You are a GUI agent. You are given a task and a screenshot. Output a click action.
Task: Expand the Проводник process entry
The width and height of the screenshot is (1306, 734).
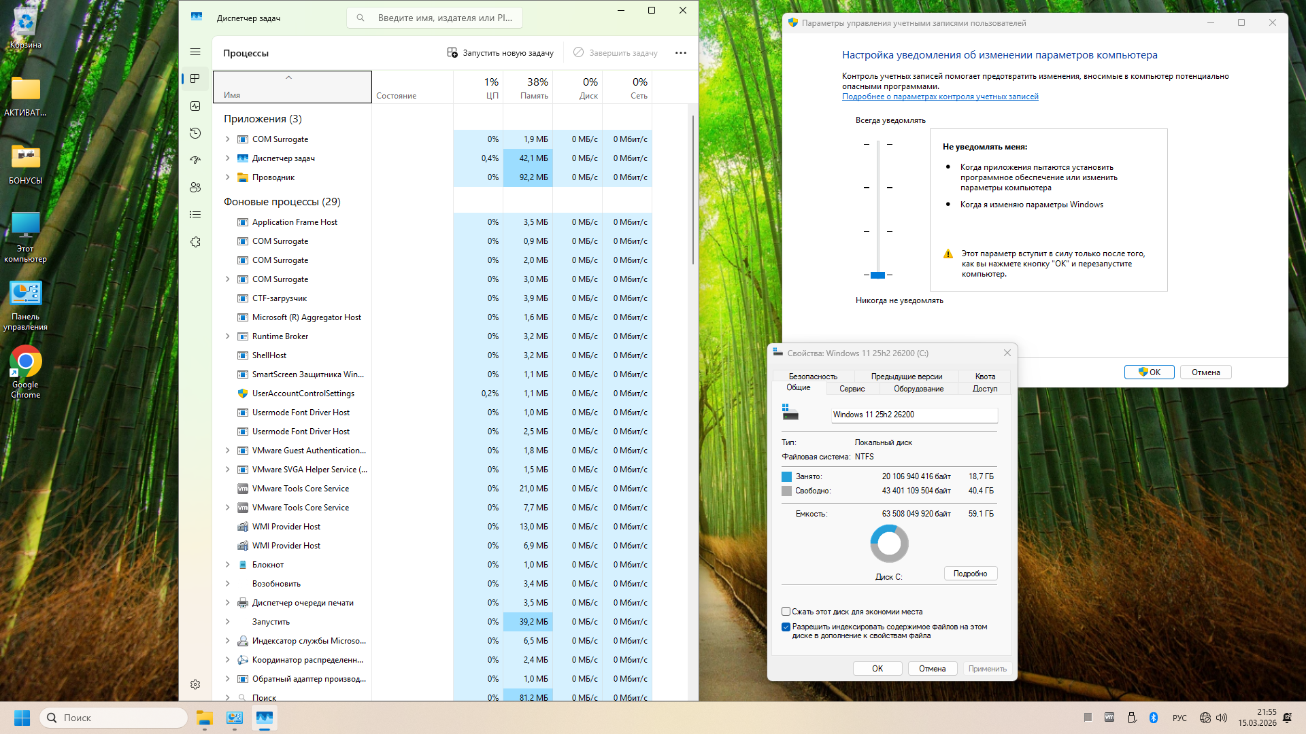(x=227, y=177)
